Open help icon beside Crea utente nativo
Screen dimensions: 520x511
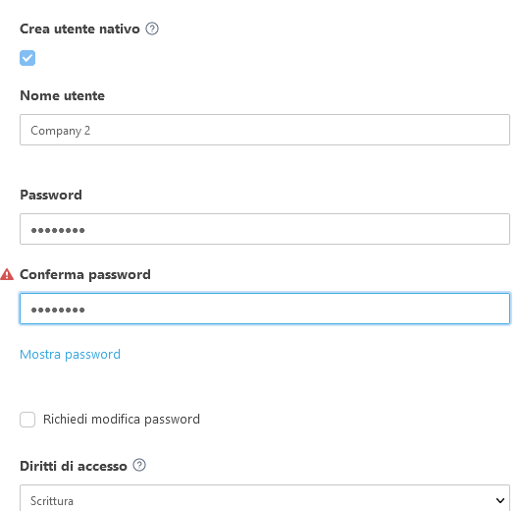[x=152, y=28]
